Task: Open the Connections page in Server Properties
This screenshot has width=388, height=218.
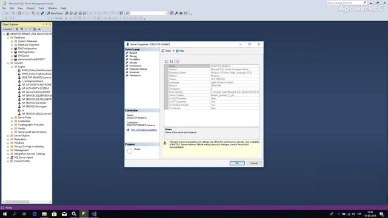Action: (x=135, y=66)
